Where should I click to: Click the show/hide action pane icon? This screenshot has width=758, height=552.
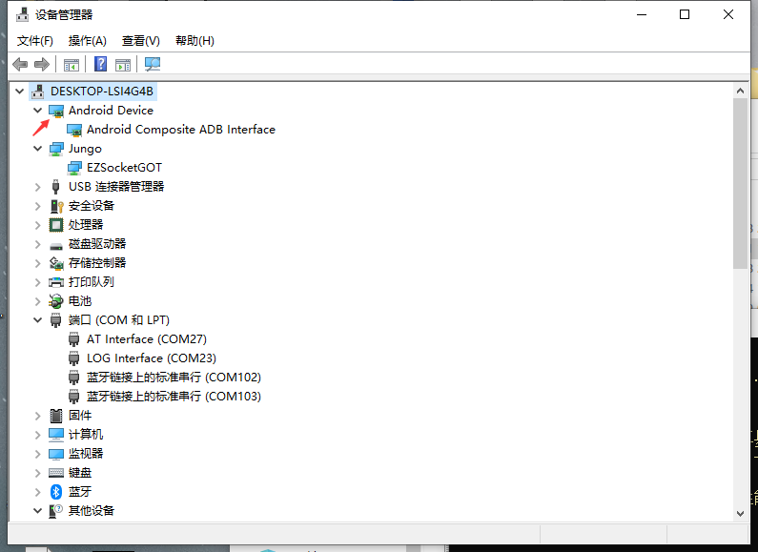tap(123, 64)
